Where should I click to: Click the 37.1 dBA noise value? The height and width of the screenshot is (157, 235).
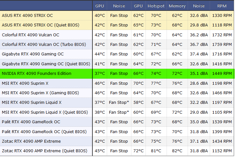click(x=199, y=141)
